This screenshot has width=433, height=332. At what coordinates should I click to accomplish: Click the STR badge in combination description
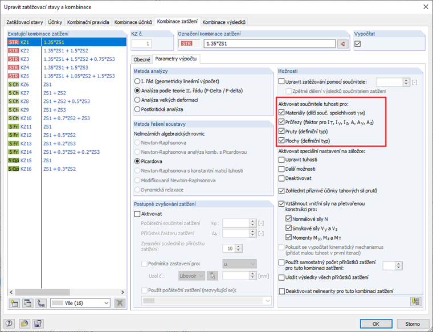click(x=187, y=44)
